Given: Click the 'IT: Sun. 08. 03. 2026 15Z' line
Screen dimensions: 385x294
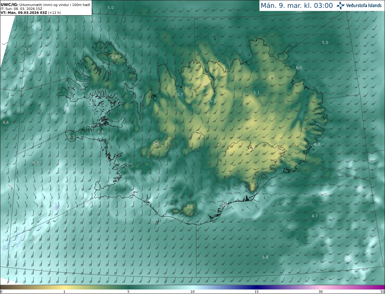Looking at the screenshot, I should coord(21,9).
